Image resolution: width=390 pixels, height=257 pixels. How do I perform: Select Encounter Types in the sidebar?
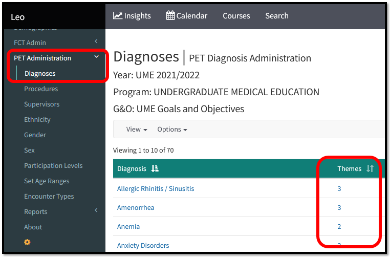[49, 197]
